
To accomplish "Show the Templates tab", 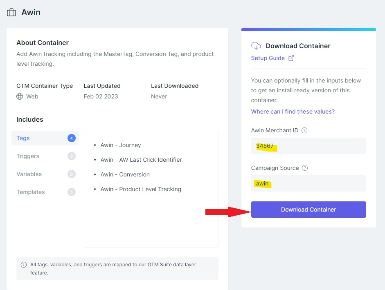I will pyautogui.click(x=45, y=192).
